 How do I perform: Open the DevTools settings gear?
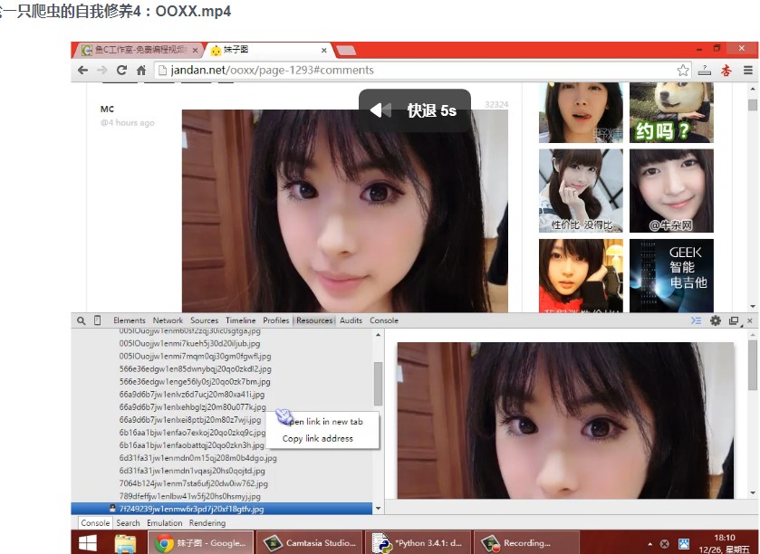click(x=715, y=320)
